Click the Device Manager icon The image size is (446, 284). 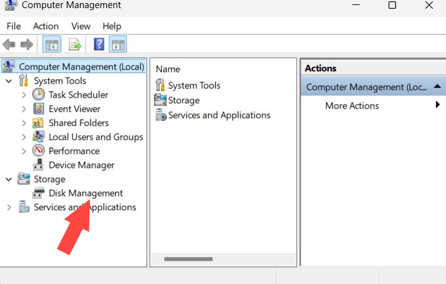point(38,165)
